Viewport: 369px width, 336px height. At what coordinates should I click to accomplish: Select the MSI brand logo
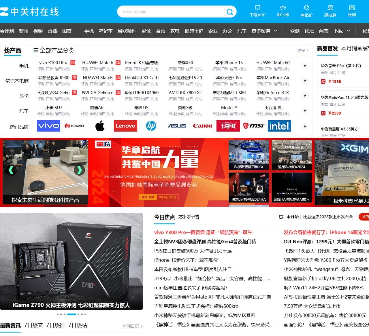click(x=254, y=126)
